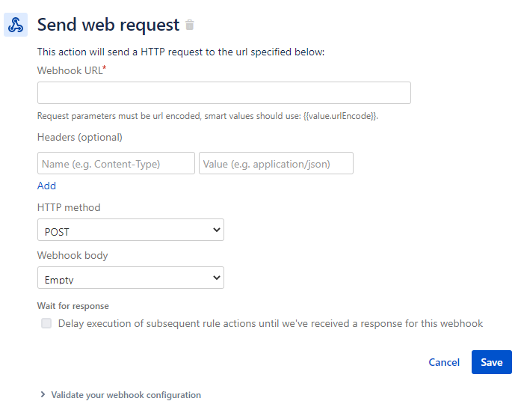Click the Validate your webhook configuration text
Viewport: 518px width, 407px height.
click(x=126, y=395)
